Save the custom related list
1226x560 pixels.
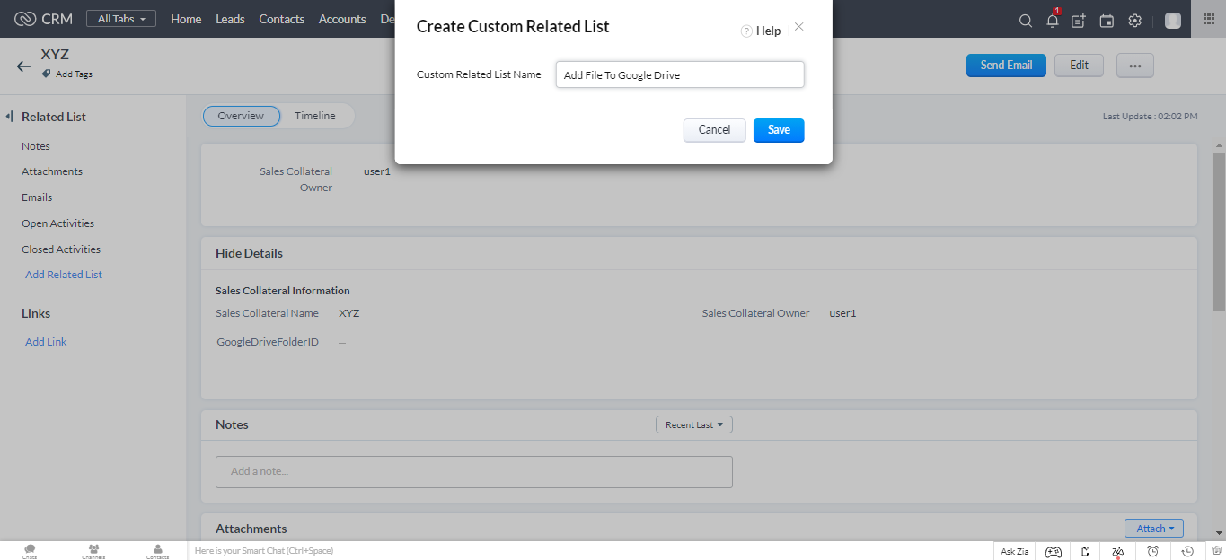(778, 130)
